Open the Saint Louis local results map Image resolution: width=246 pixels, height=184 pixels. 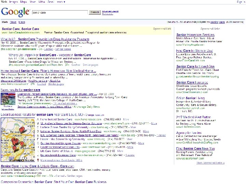[x=18, y=140]
